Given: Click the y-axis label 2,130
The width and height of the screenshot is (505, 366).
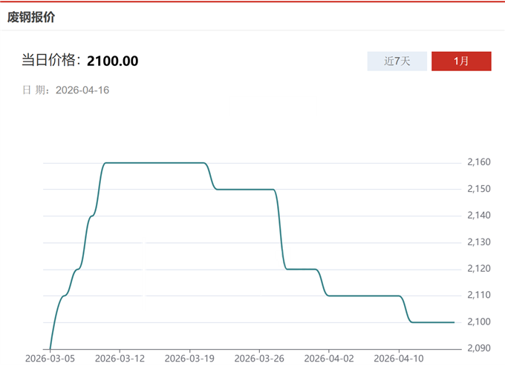Looking at the screenshot, I should coord(479,242).
